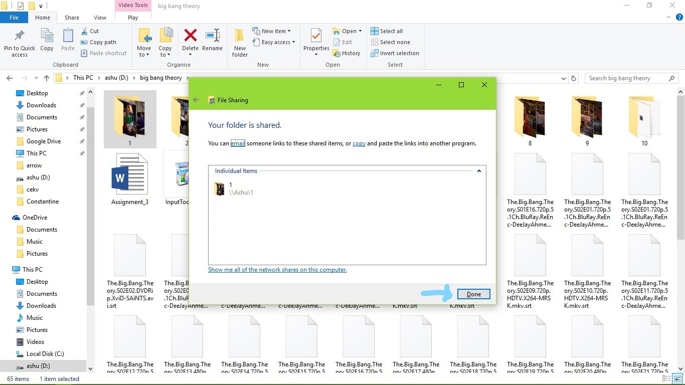Click the email link in the sharing dialog
685x385 pixels.
(x=238, y=143)
